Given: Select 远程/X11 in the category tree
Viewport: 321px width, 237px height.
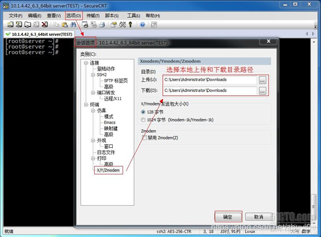Looking at the screenshot, I should coord(113,98).
